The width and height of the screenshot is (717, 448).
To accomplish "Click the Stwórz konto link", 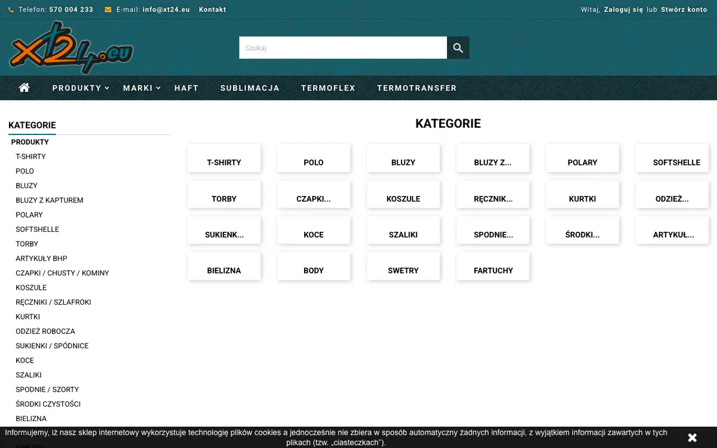I will pos(684,10).
